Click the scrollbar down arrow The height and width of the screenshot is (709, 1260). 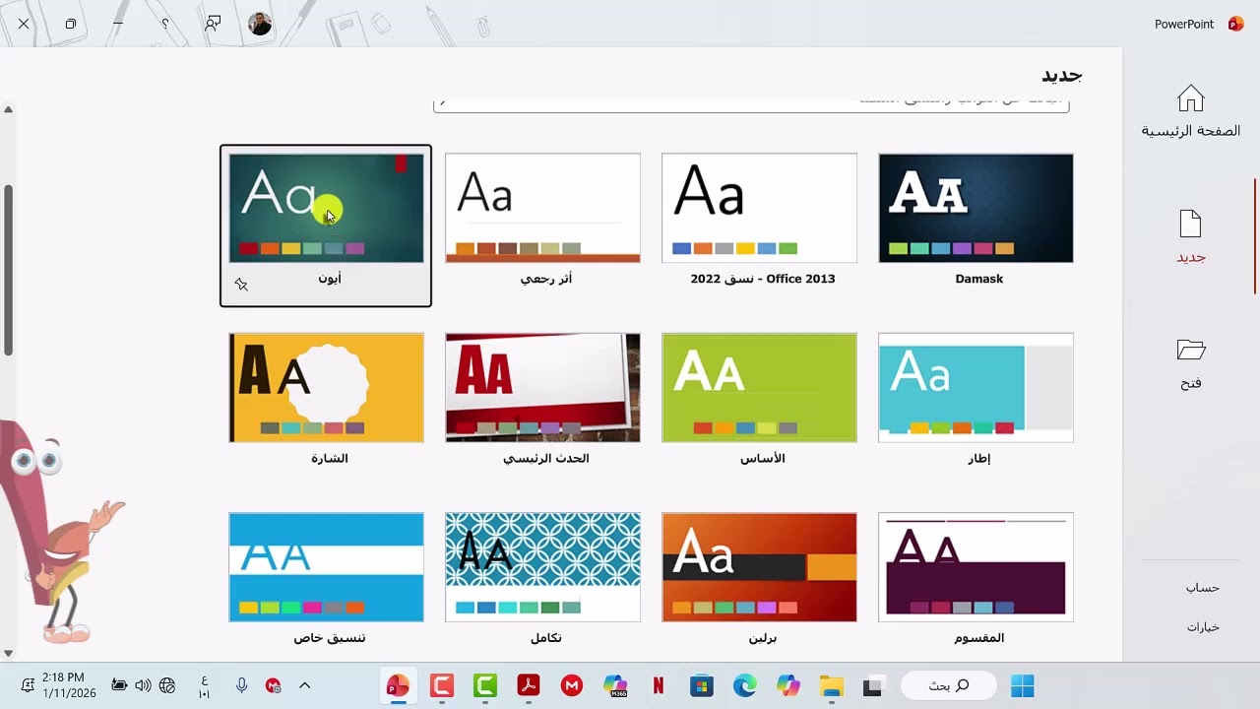[x=8, y=653]
